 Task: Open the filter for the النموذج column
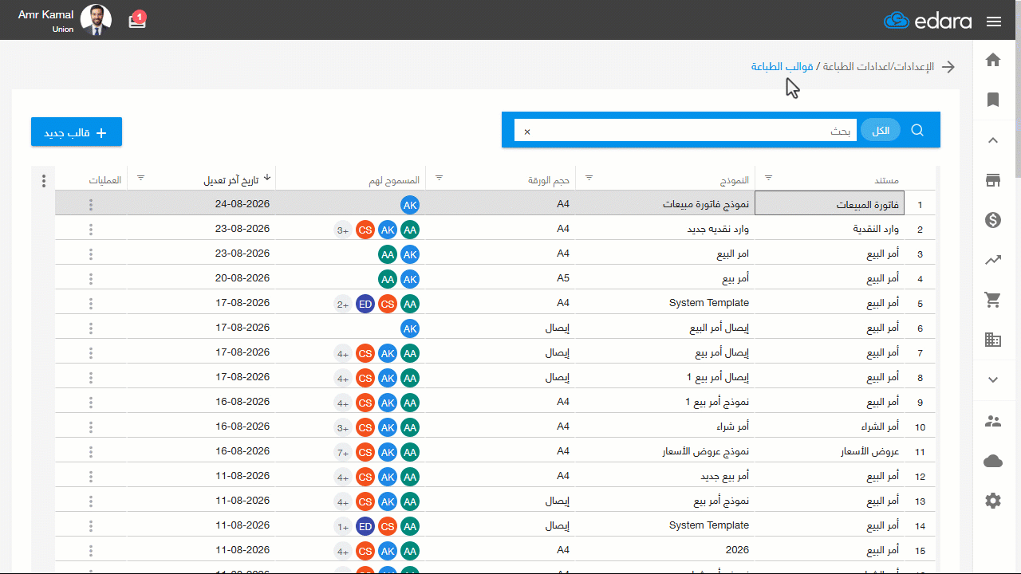589,178
